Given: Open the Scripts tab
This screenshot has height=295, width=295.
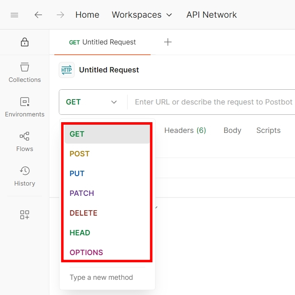Looking at the screenshot, I should click(x=269, y=130).
